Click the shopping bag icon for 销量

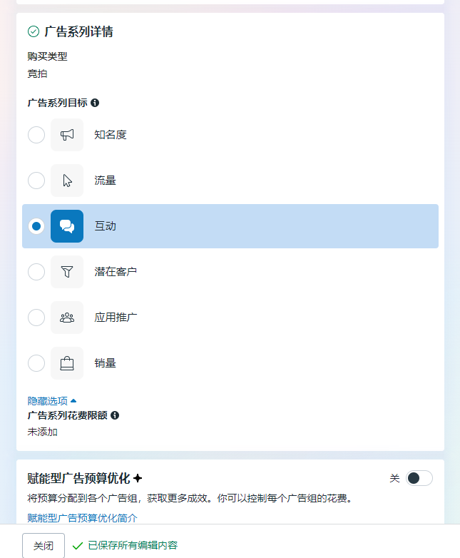[67, 363]
